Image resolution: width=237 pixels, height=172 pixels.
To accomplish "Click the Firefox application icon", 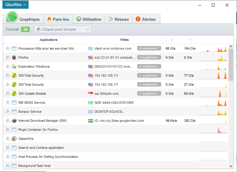I will pos(14,57).
